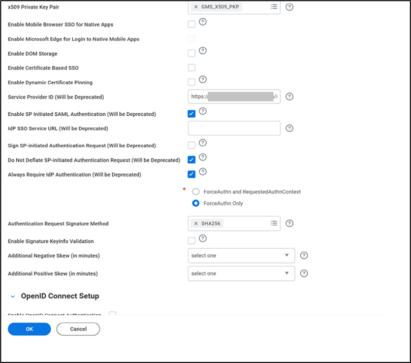Click the Cancel button
Image resolution: width=411 pixels, height=363 pixels.
pos(78,329)
